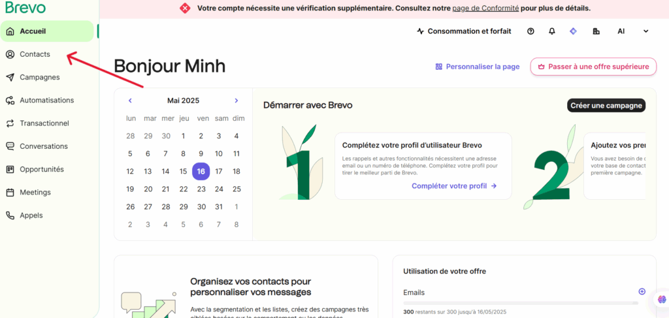
Task: Click the Conversations chat bubble icon
Action: point(10,147)
